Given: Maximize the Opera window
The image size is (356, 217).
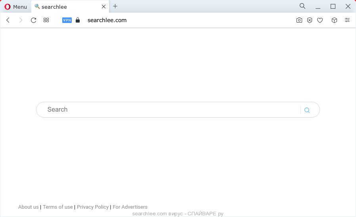Looking at the screenshot, I should [333, 6].
